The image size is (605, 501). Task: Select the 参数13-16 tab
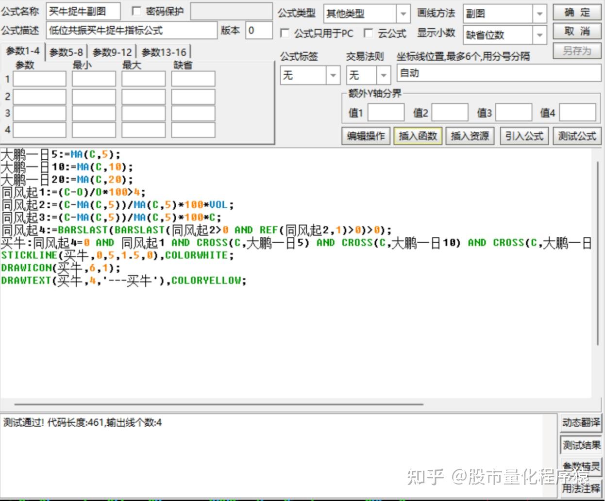pyautogui.click(x=164, y=52)
